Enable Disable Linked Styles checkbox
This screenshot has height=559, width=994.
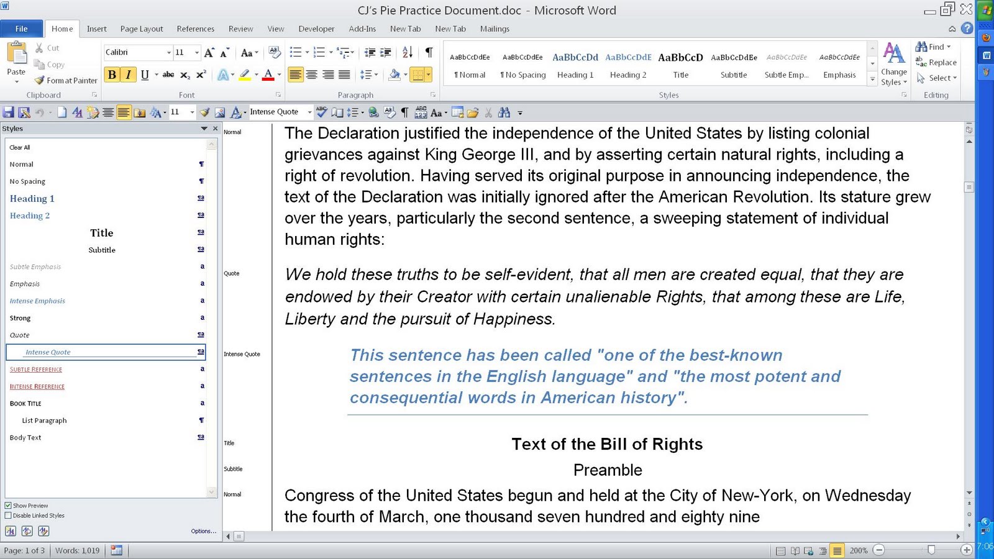point(8,516)
